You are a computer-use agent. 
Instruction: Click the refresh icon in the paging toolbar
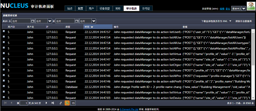[x=61, y=103]
